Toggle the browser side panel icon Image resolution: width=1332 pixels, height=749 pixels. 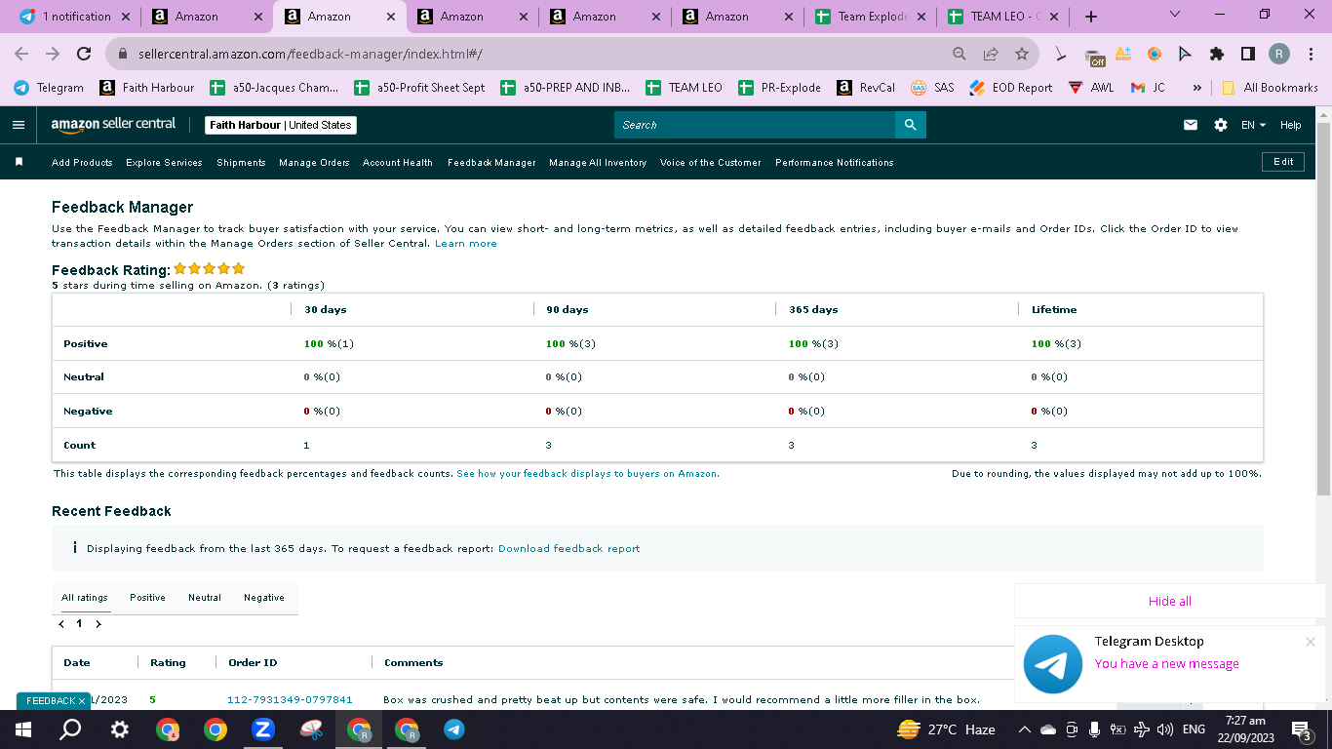click(x=1248, y=54)
